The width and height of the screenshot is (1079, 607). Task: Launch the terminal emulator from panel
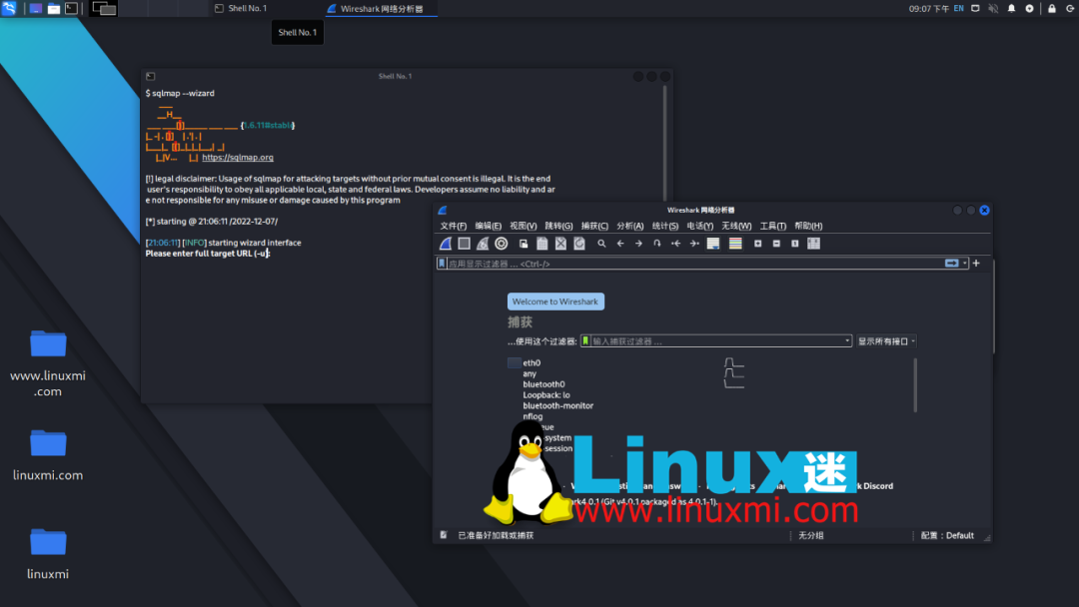pos(72,8)
